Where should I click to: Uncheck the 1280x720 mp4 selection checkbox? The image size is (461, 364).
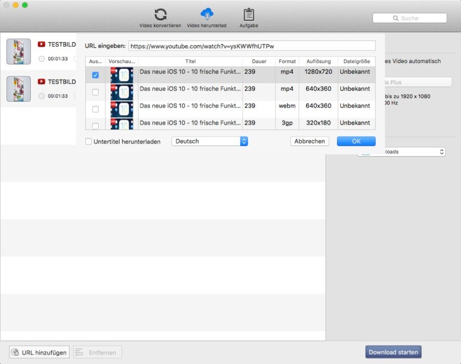(95, 75)
